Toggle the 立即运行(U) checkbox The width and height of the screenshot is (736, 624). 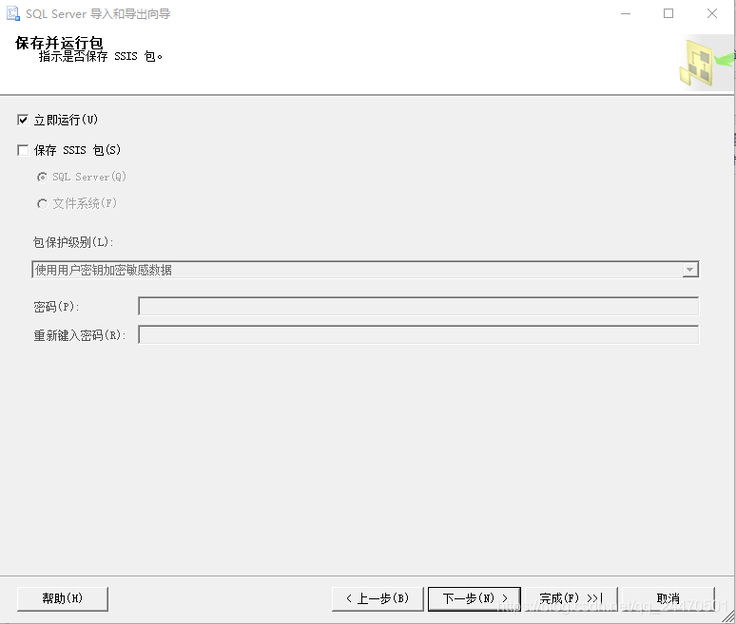(23, 120)
